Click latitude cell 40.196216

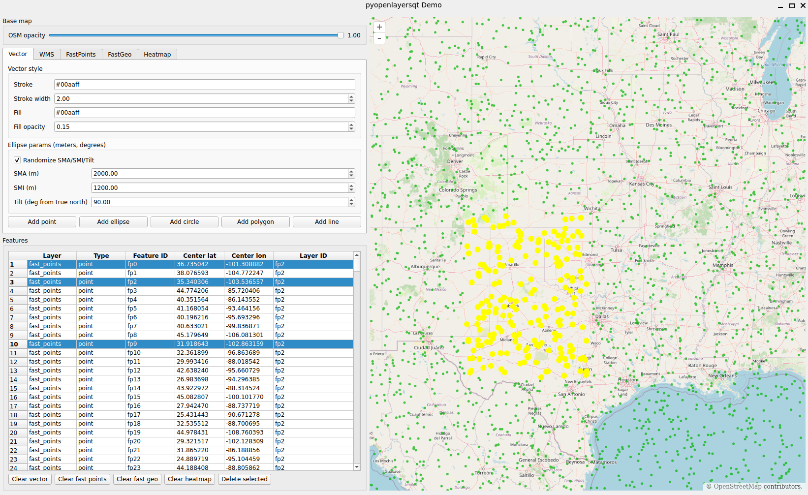200,317
